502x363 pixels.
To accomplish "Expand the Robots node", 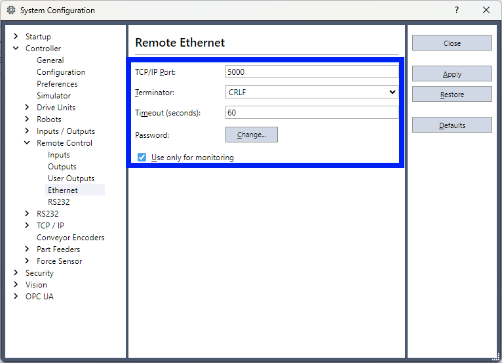I will coord(27,119).
